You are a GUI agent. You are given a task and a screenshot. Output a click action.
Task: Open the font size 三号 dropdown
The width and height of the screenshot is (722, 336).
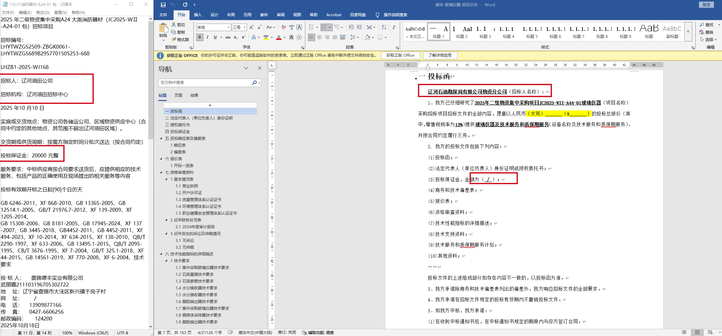click(x=244, y=28)
